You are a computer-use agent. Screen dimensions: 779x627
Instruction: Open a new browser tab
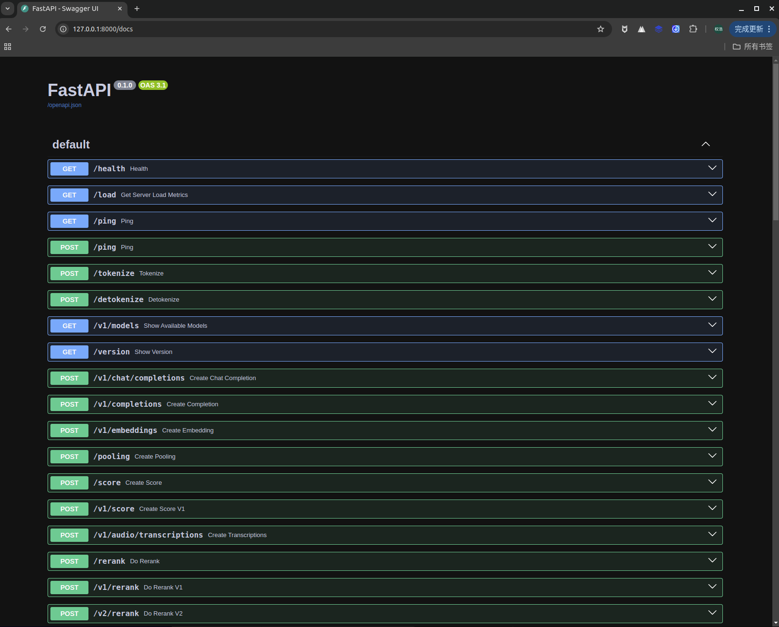tap(137, 9)
